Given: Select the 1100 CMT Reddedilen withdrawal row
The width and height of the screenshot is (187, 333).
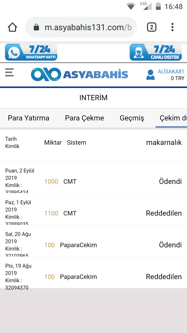Looking at the screenshot, I should click(94, 213).
